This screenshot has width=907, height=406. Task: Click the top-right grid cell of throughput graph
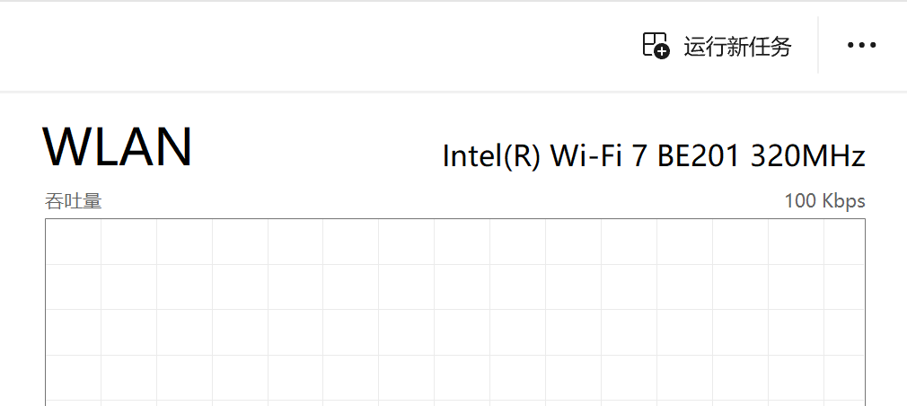pyautogui.click(x=844, y=242)
